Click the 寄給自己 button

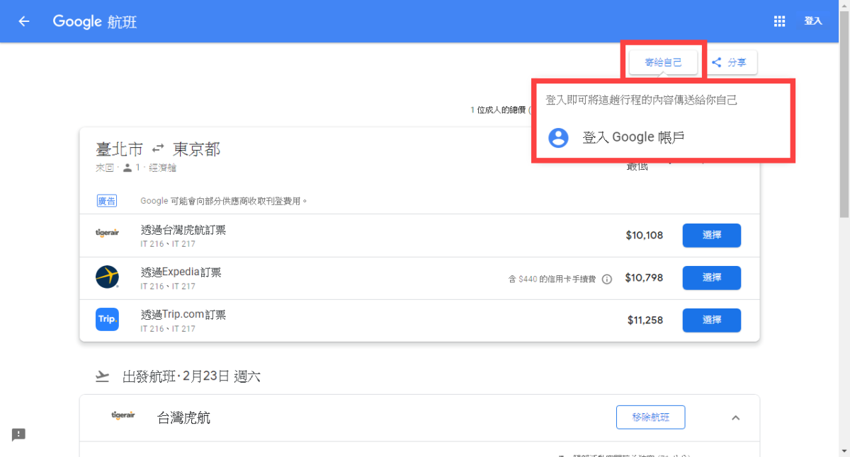[663, 62]
